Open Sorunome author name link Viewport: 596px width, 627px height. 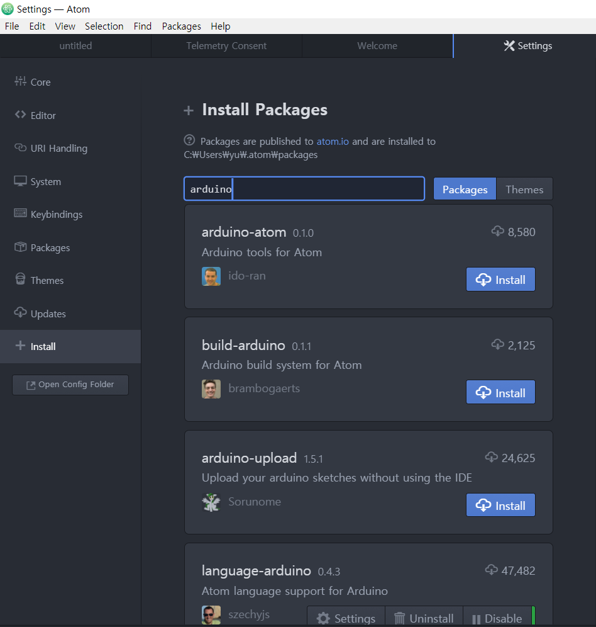coord(255,502)
